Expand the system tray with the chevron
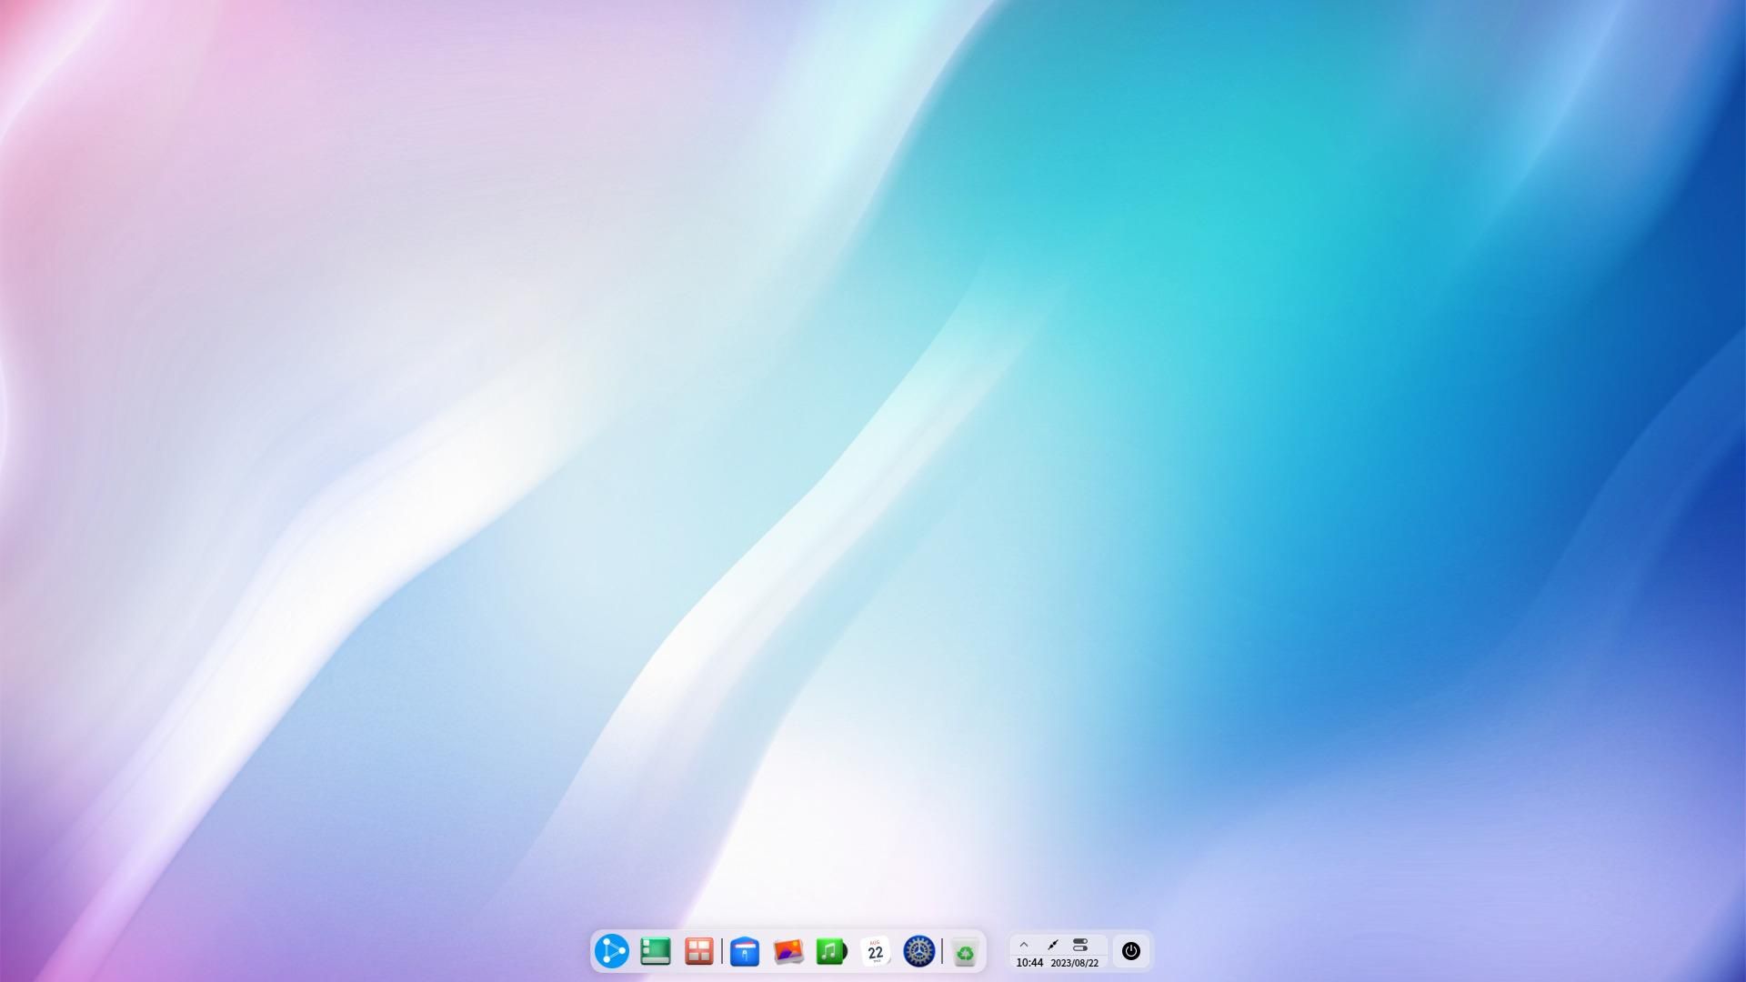Viewport: 1746px width, 982px height. 1025,944
